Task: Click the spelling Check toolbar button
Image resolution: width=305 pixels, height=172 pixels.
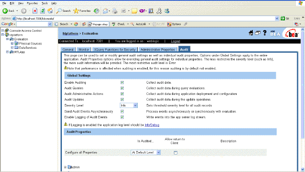Action: (x=119, y=24)
